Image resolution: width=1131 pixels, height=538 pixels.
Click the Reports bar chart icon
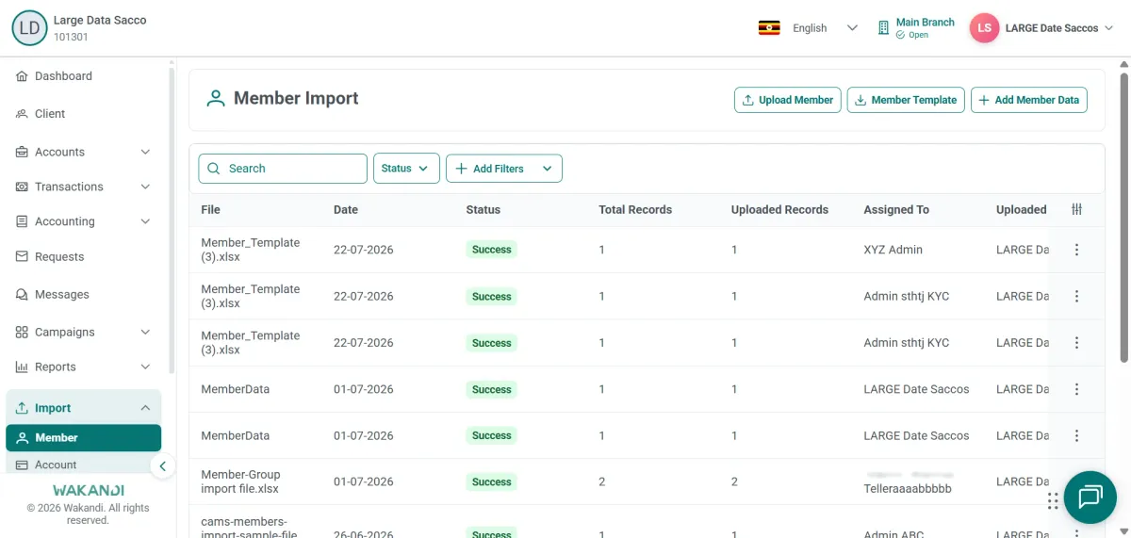coord(22,367)
